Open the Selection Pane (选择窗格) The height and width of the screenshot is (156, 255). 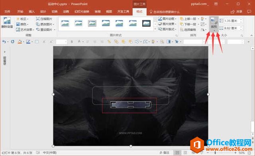pyautogui.click(x=188, y=30)
